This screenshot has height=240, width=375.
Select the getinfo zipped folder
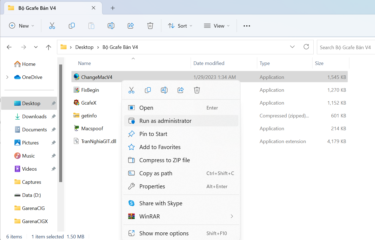[x=89, y=115]
